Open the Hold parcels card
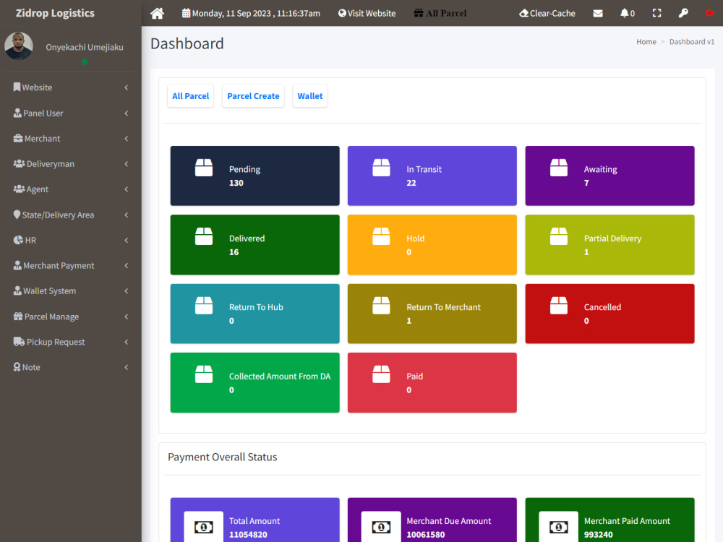The width and height of the screenshot is (723, 542). point(432,245)
